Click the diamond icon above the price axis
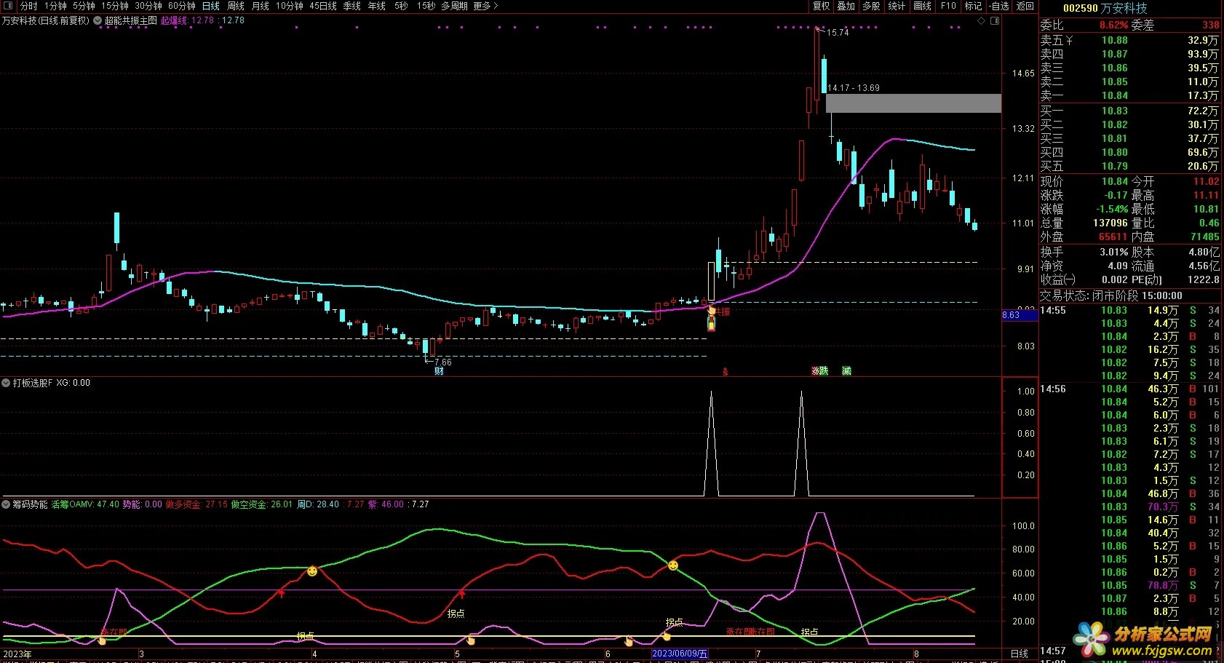 tap(981, 20)
